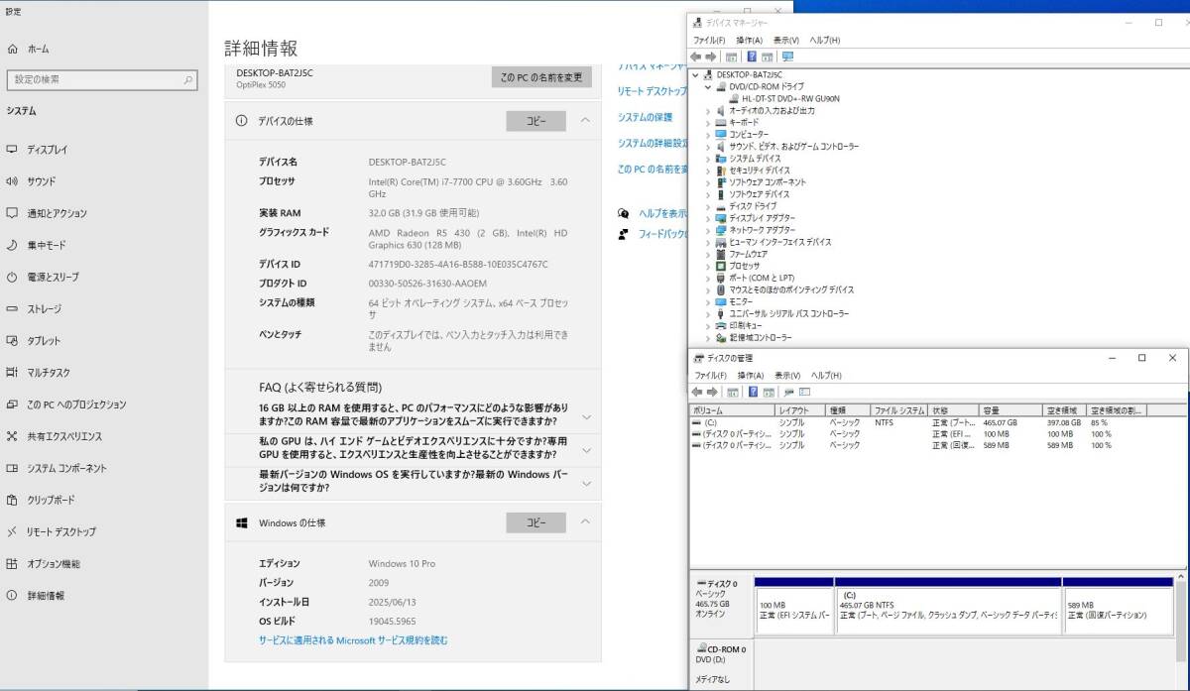The image size is (1190, 691).
Task: Click the ファイル システム column header
Action: coord(899,410)
